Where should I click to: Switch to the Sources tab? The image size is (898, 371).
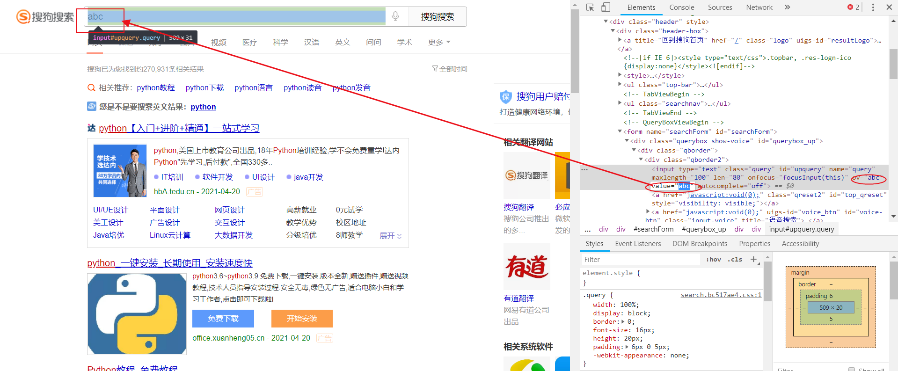720,7
